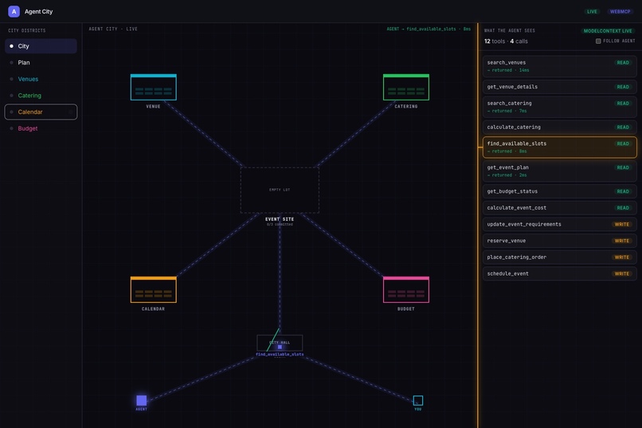Open the Catering district
The image size is (642, 428).
point(41,96)
